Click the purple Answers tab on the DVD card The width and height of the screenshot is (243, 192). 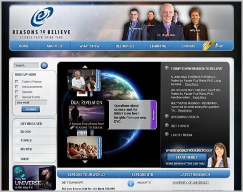pos(153,114)
